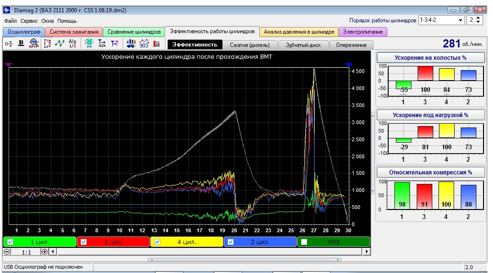Toggle the RPM scale bracket icon

click(x=47, y=44)
